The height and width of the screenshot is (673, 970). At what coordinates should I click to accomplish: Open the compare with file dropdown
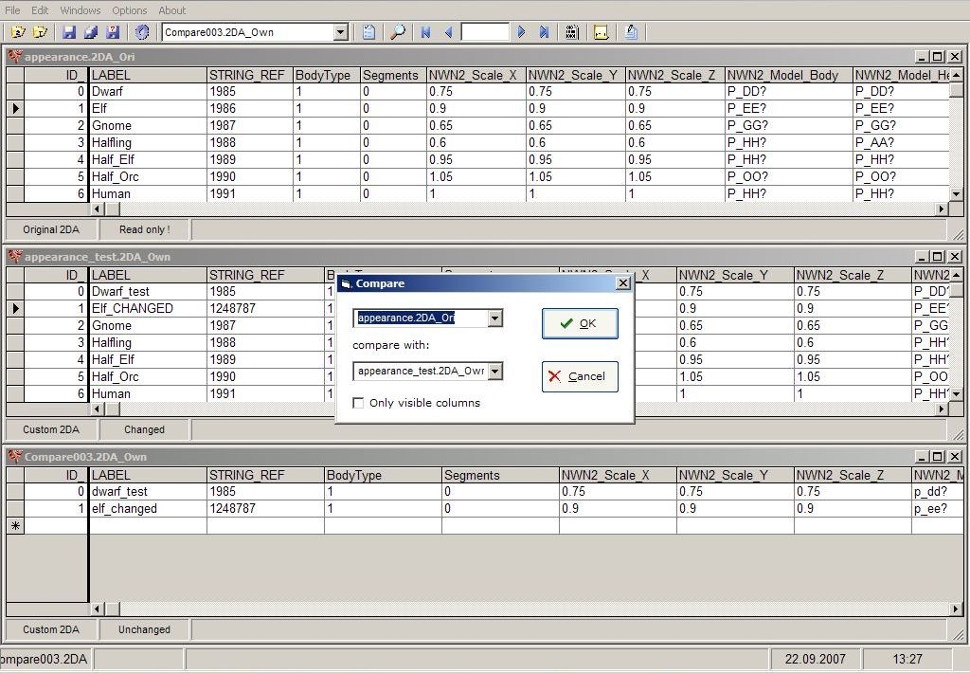[x=494, y=372]
